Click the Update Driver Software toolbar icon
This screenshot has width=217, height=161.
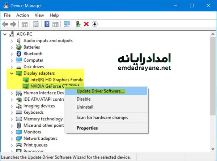tap(78, 24)
